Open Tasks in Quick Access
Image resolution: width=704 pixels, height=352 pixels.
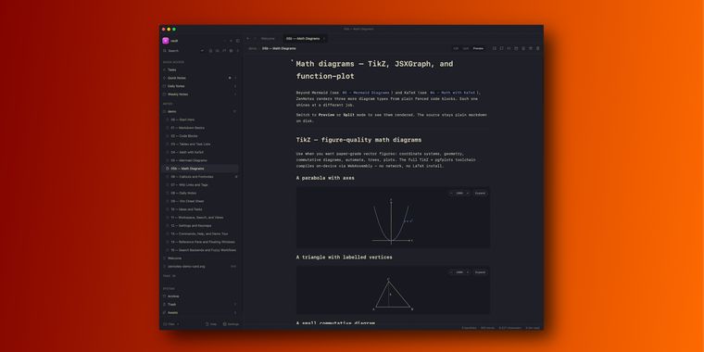click(200, 69)
